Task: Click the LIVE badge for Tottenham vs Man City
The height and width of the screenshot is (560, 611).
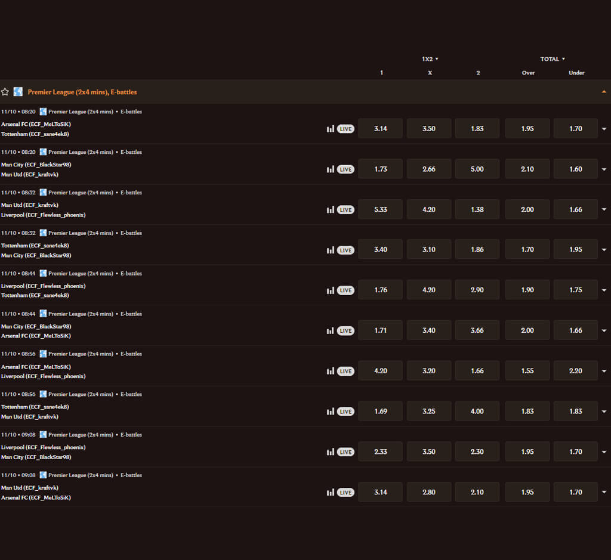Action: click(x=345, y=250)
